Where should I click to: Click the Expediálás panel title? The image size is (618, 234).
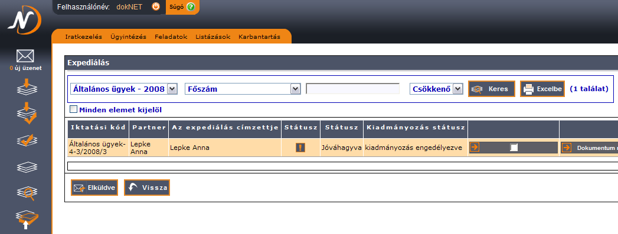(x=89, y=62)
